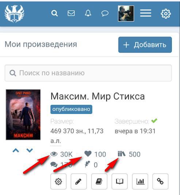Click the open book read button

click(120, 181)
